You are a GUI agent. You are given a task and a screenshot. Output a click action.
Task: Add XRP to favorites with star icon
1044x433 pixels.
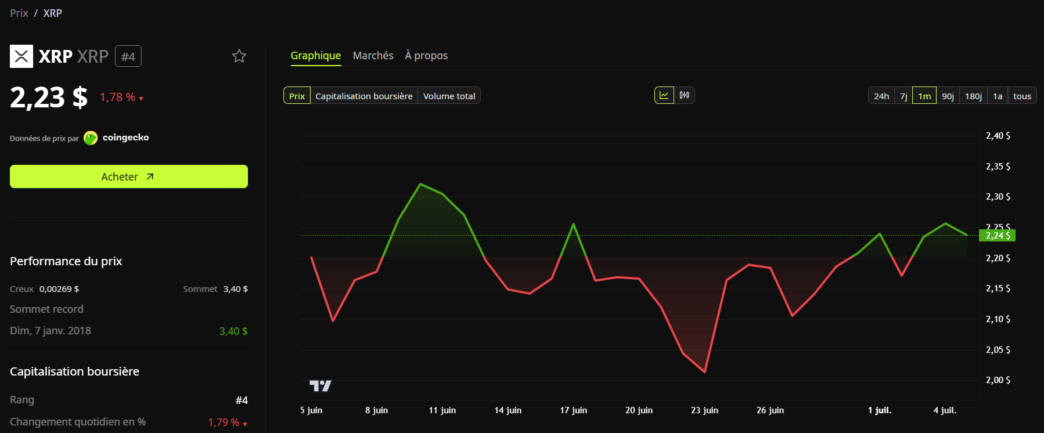(x=239, y=56)
